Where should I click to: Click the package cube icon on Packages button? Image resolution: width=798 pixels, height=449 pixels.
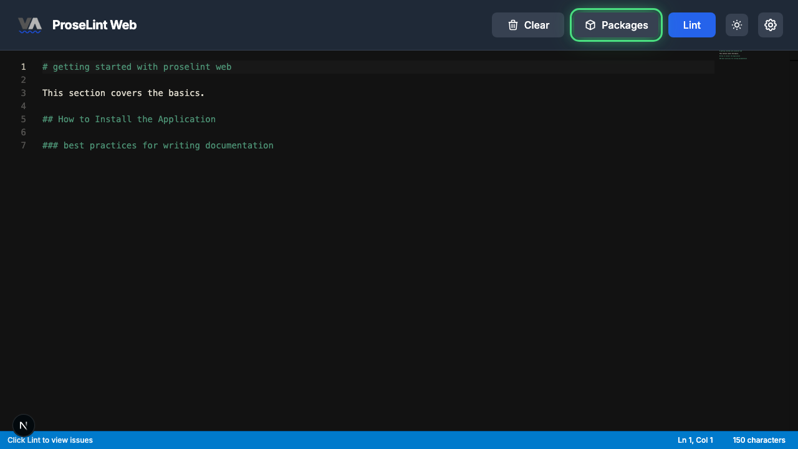coord(590,25)
